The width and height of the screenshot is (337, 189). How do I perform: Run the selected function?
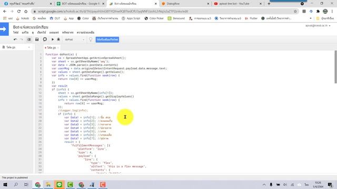pyautogui.click(x=53, y=39)
